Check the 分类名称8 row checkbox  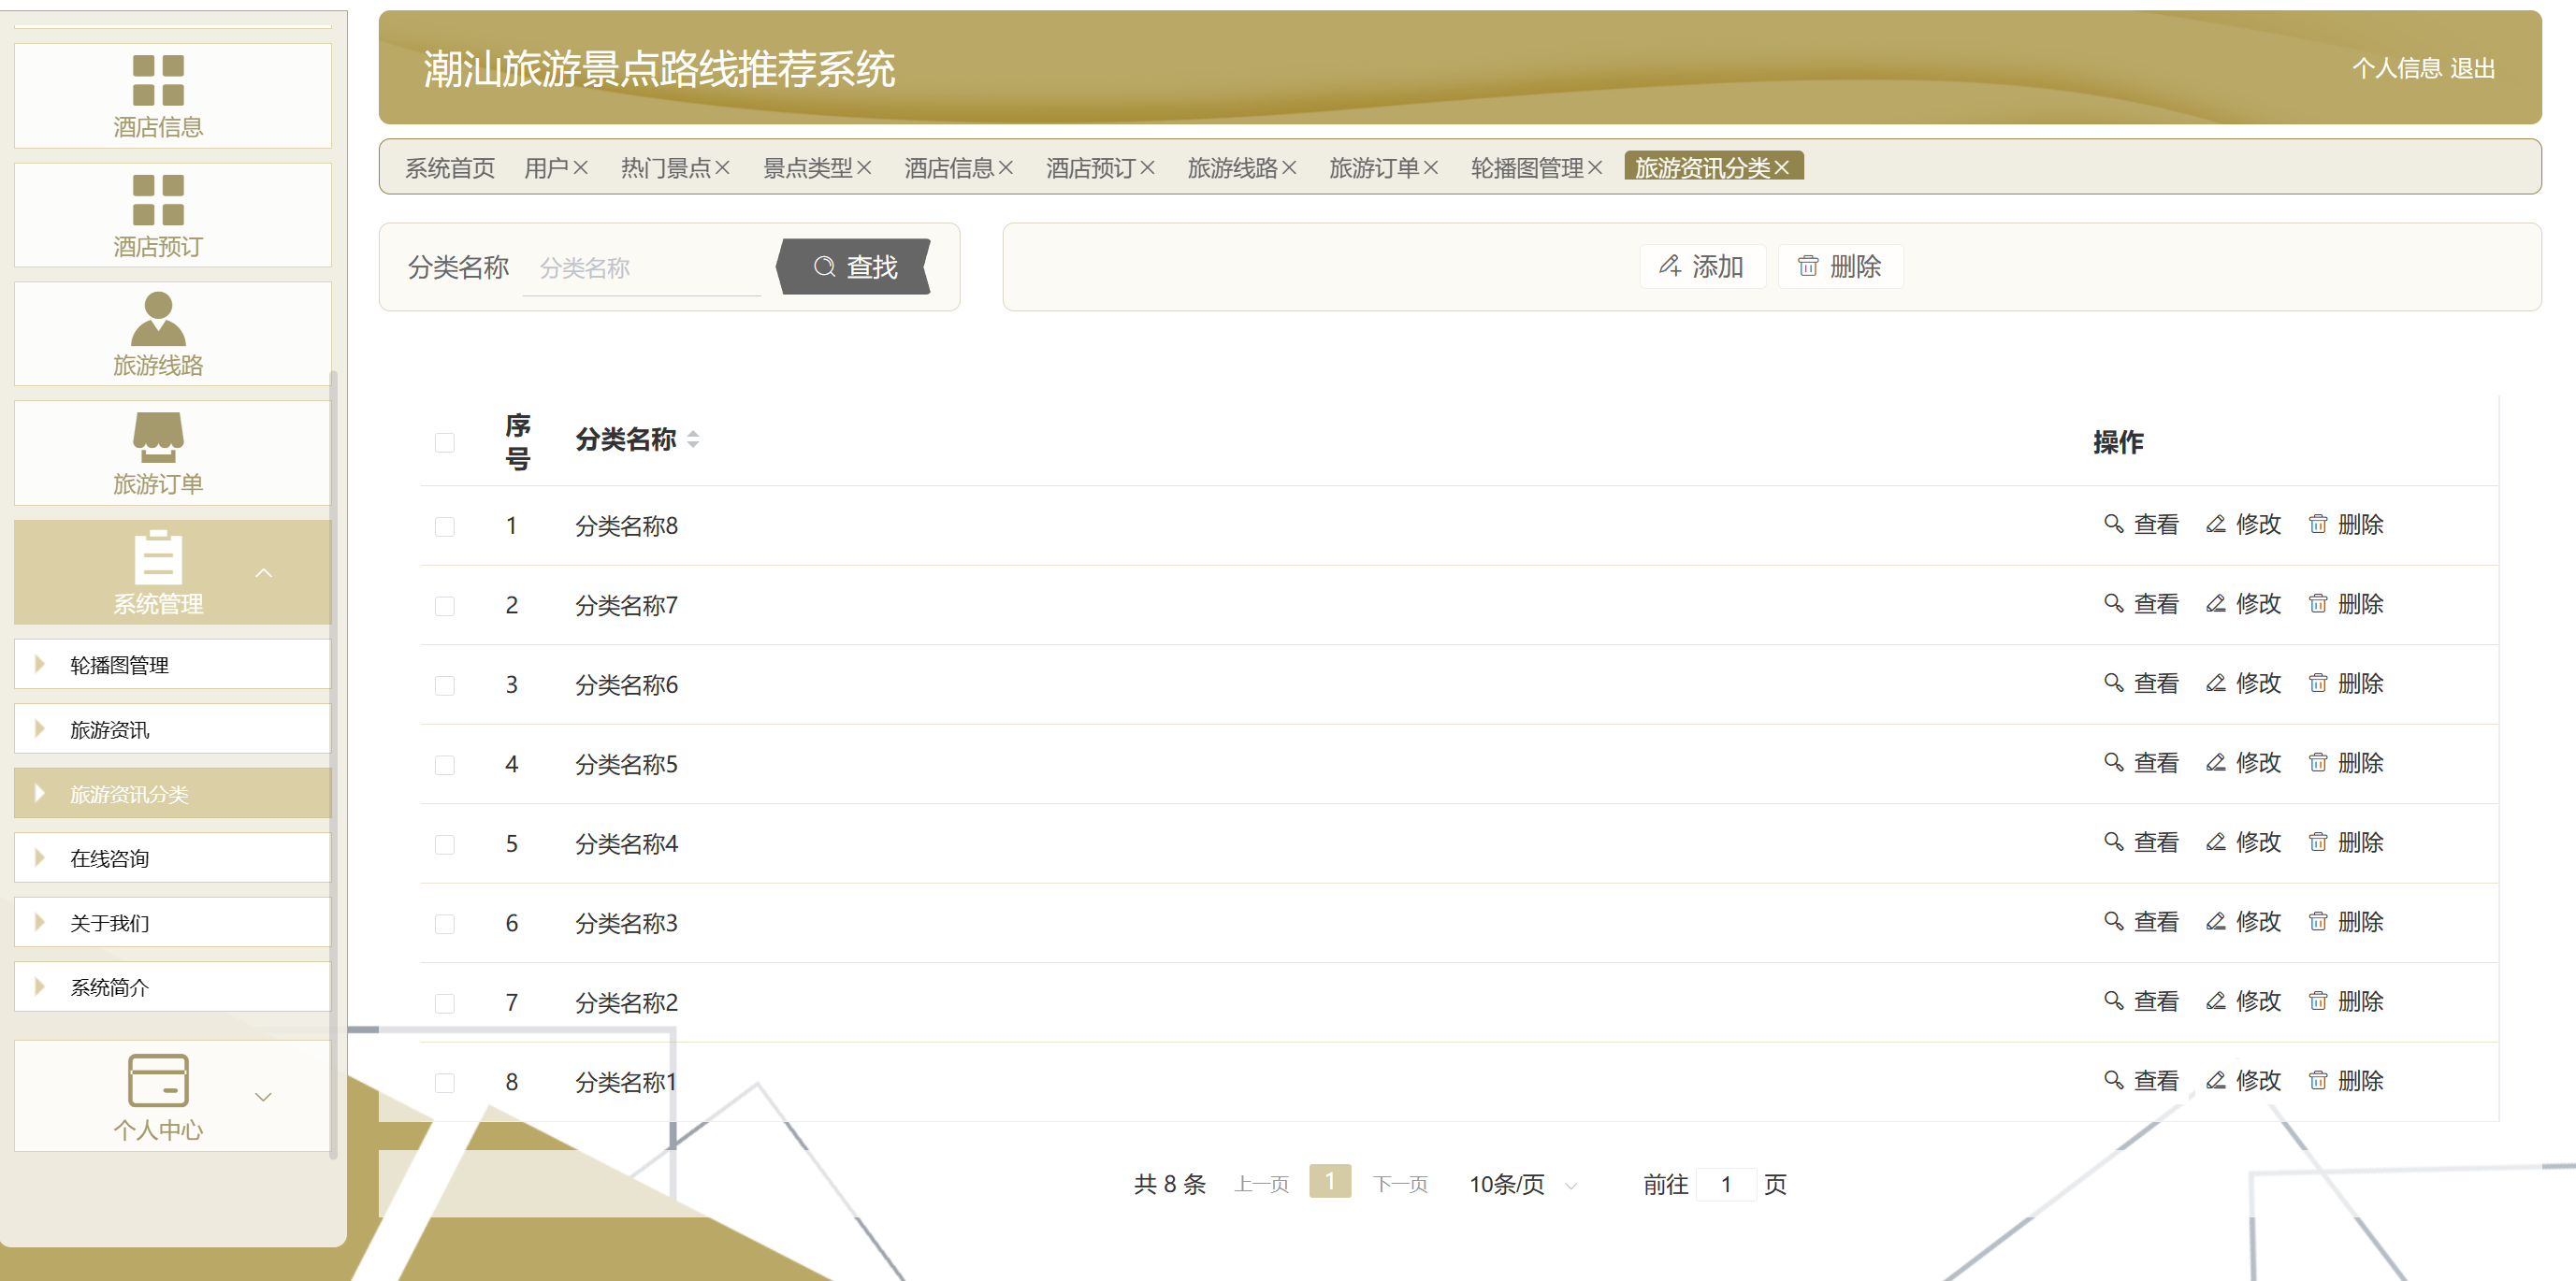(x=445, y=526)
